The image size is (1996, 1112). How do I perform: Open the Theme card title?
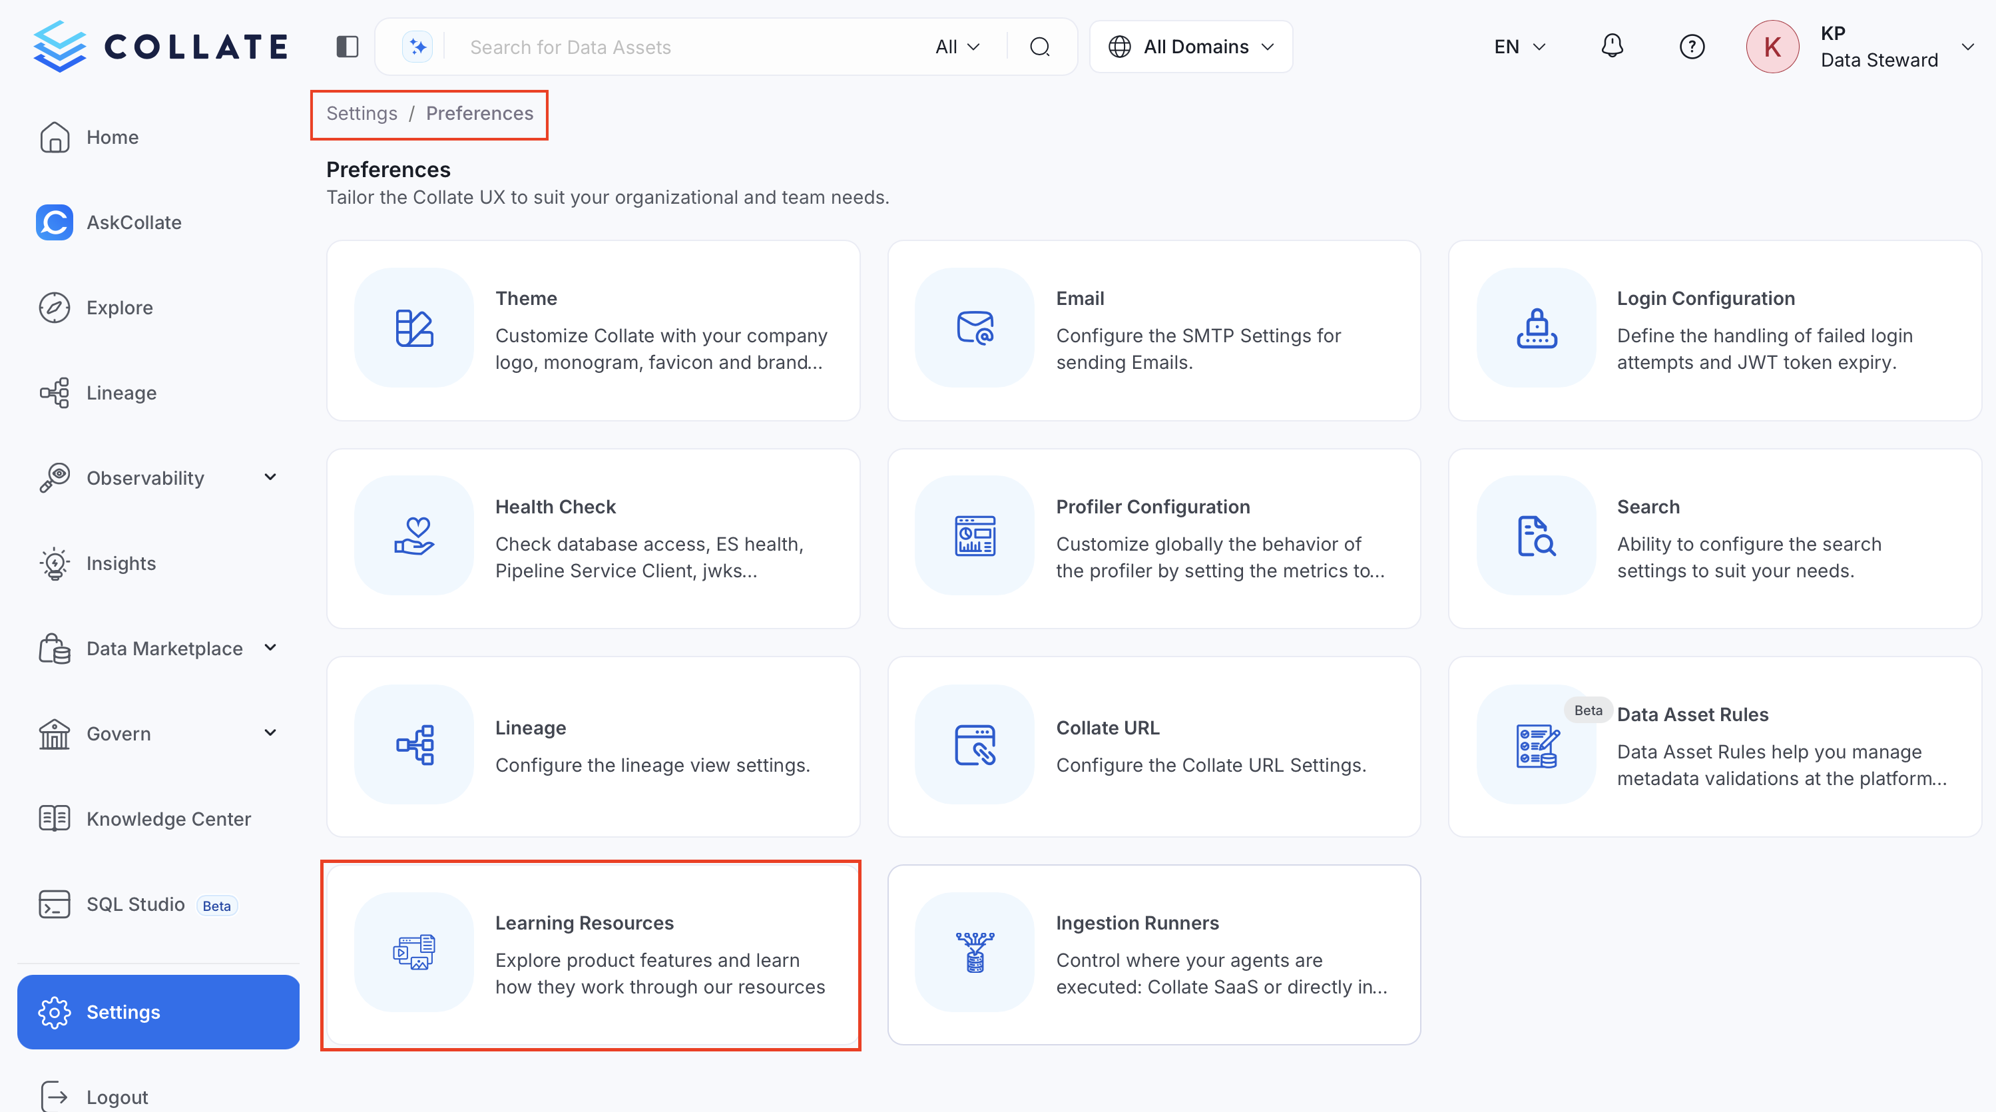pyautogui.click(x=526, y=298)
